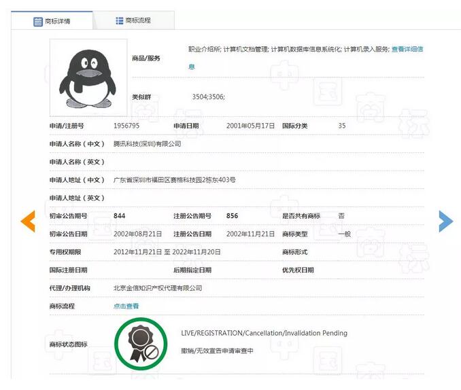Viewport: 461px width, 390px height.
Task: Select registration announcement number 856
Action: point(233,215)
